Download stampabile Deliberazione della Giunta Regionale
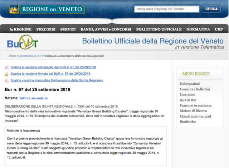 point(57,80)
